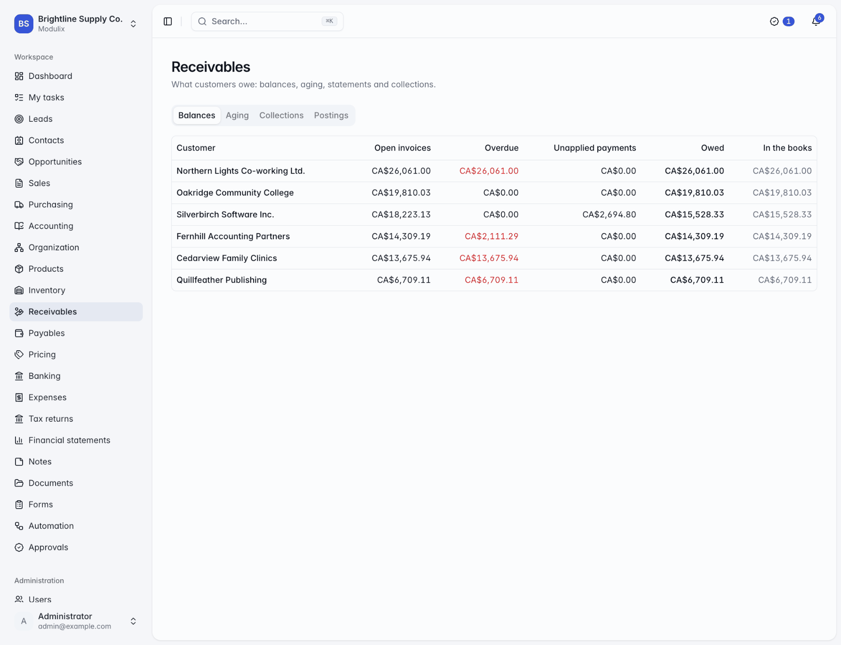The image size is (841, 645).
Task: Open Quillfeather Publishing customer row
Action: pyautogui.click(x=494, y=280)
